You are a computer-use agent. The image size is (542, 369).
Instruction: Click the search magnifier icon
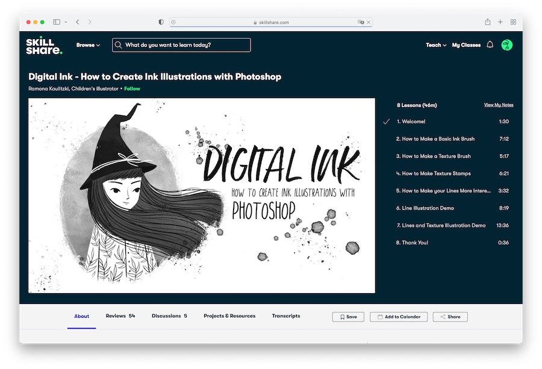tap(118, 45)
